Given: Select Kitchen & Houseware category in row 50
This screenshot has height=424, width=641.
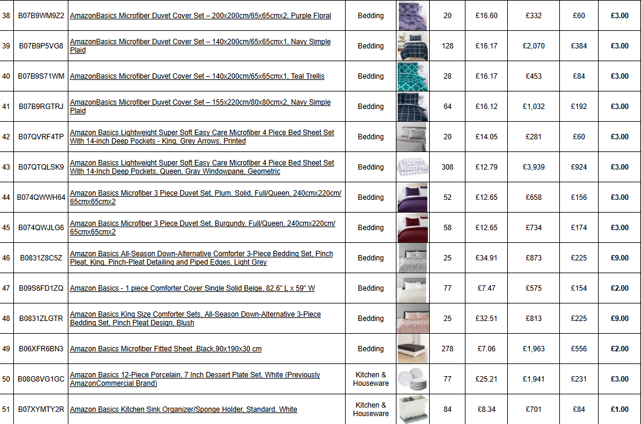Looking at the screenshot, I should [371, 379].
